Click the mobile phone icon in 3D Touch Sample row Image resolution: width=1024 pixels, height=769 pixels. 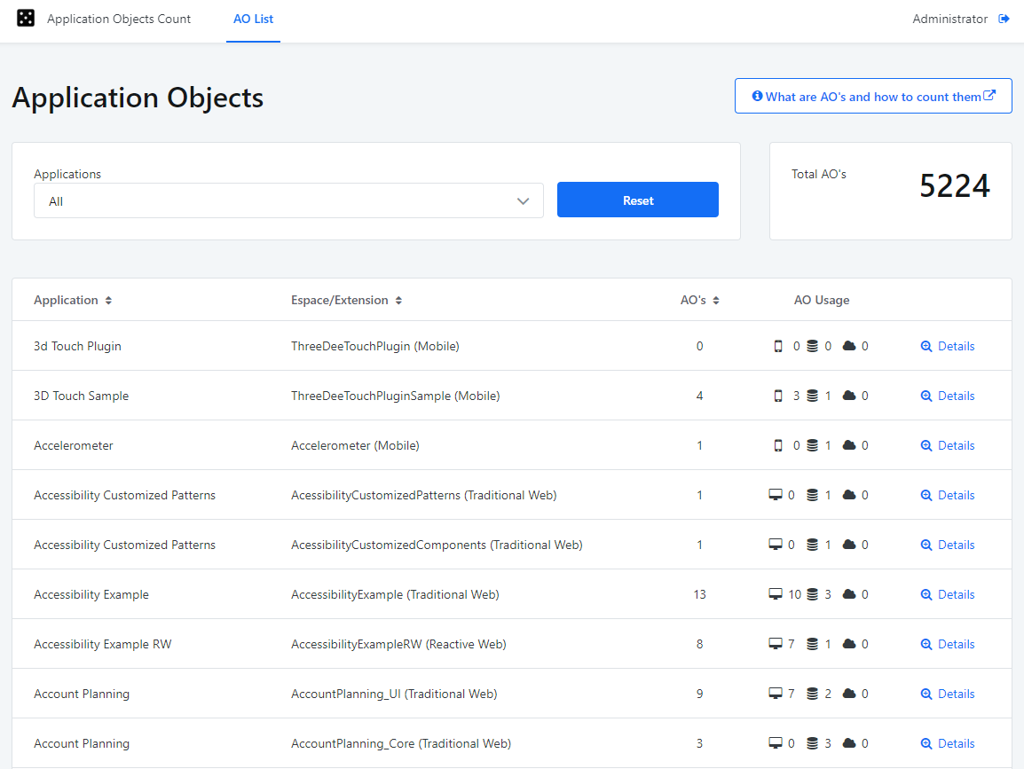click(780, 396)
